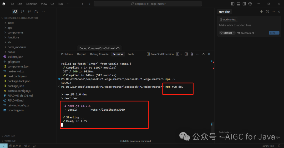Open the Search view icon
The width and height of the screenshot is (284, 148).
coord(22,12)
